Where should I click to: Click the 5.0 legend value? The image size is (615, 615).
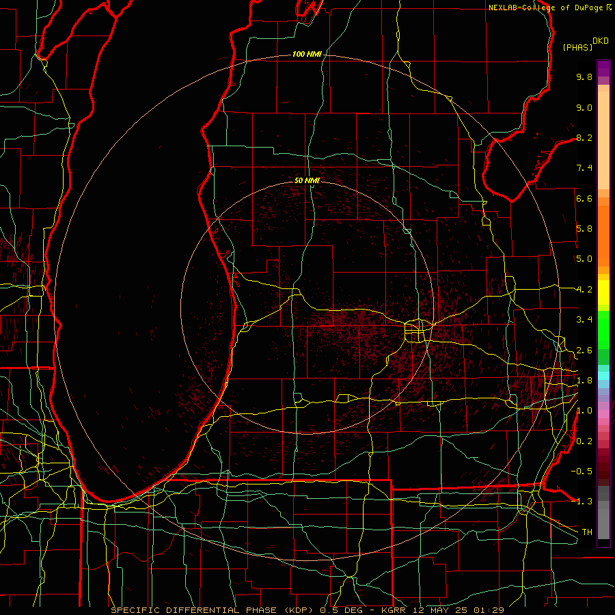click(584, 259)
